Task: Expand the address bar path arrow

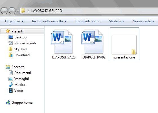Action: pyautogui.click(x=28, y=11)
